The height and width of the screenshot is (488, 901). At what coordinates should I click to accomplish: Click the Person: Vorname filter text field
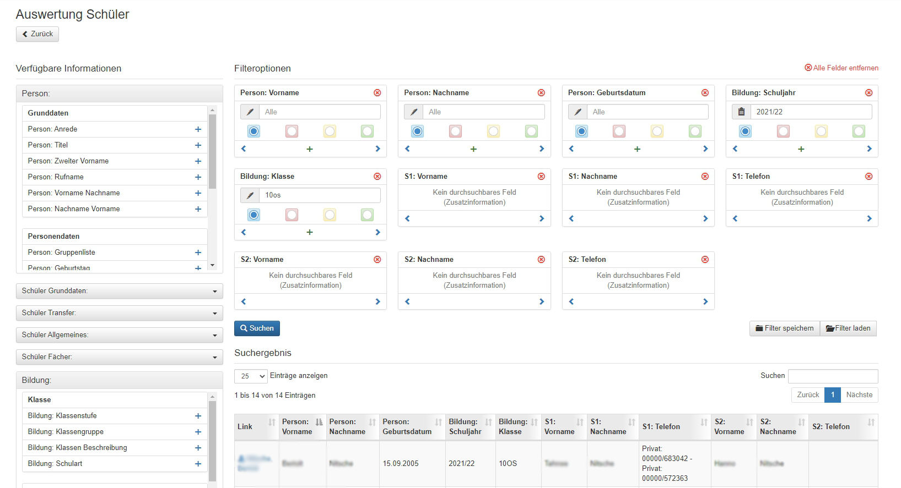pos(320,112)
